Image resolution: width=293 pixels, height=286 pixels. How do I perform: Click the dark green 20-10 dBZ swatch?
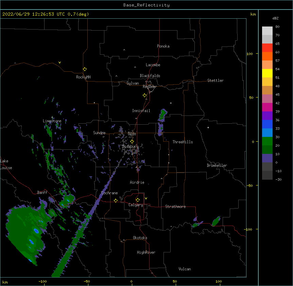pyautogui.click(x=267, y=149)
